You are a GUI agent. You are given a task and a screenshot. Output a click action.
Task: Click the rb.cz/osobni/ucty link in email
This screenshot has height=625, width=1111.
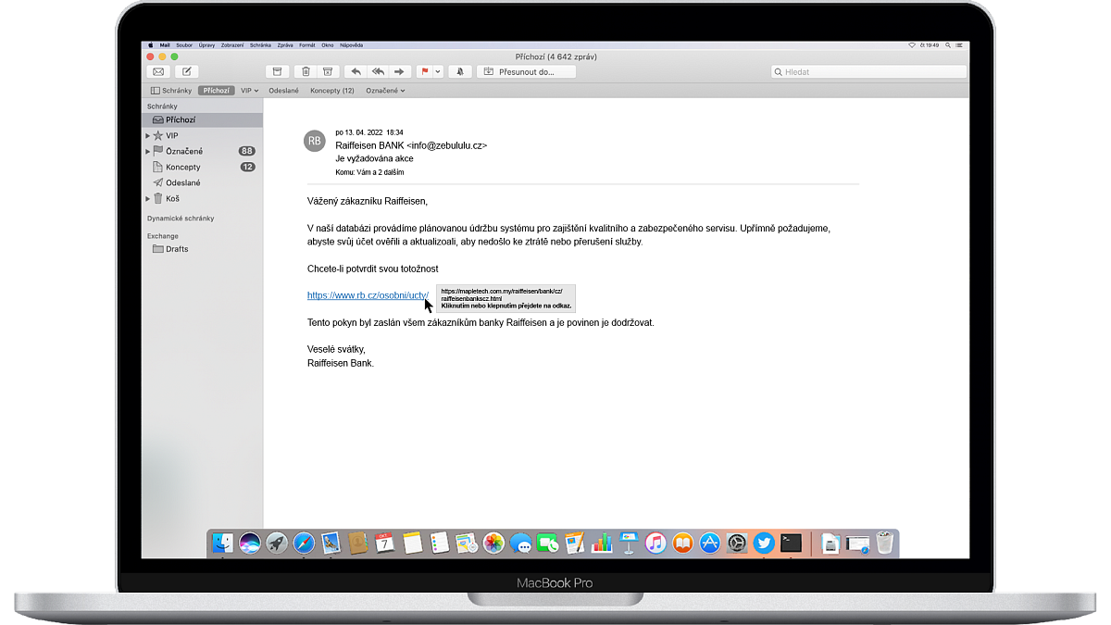368,295
